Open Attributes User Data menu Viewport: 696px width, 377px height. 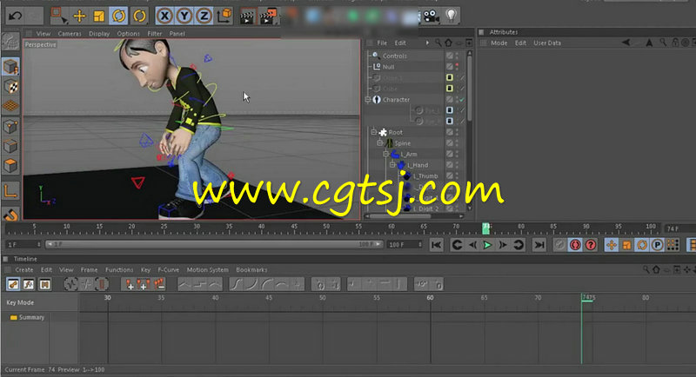click(x=547, y=43)
